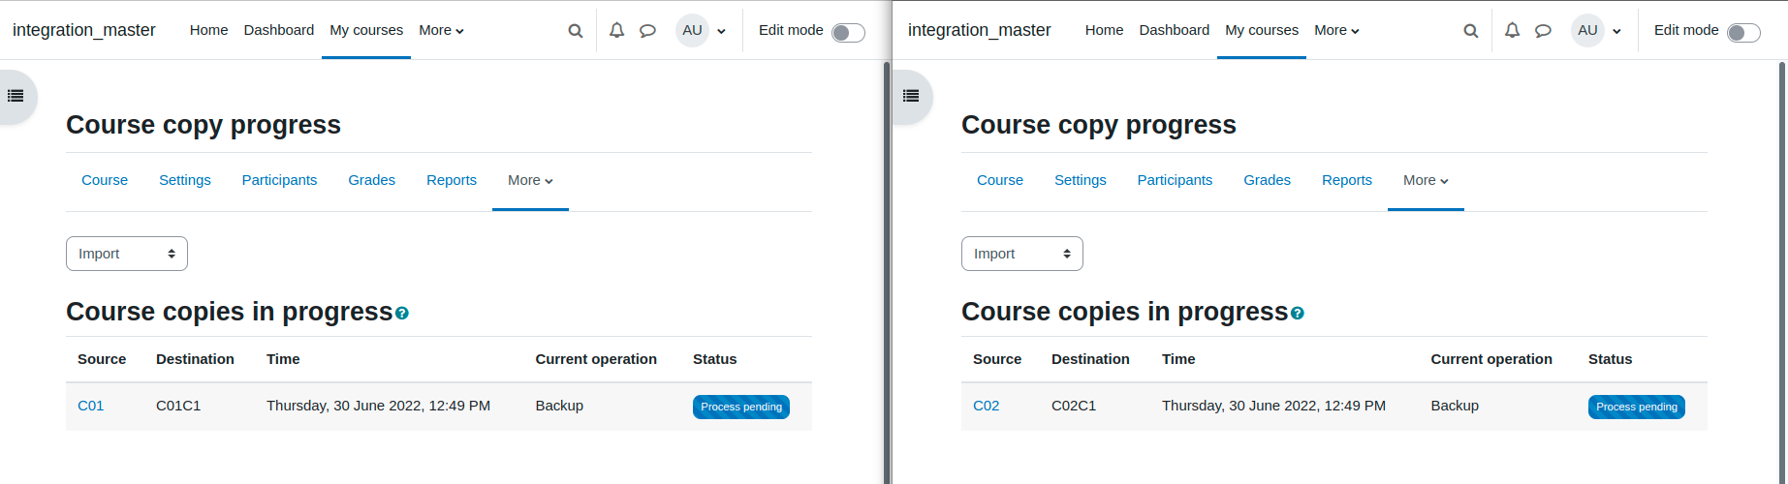Open source course C01 link
1788x484 pixels.
90,406
